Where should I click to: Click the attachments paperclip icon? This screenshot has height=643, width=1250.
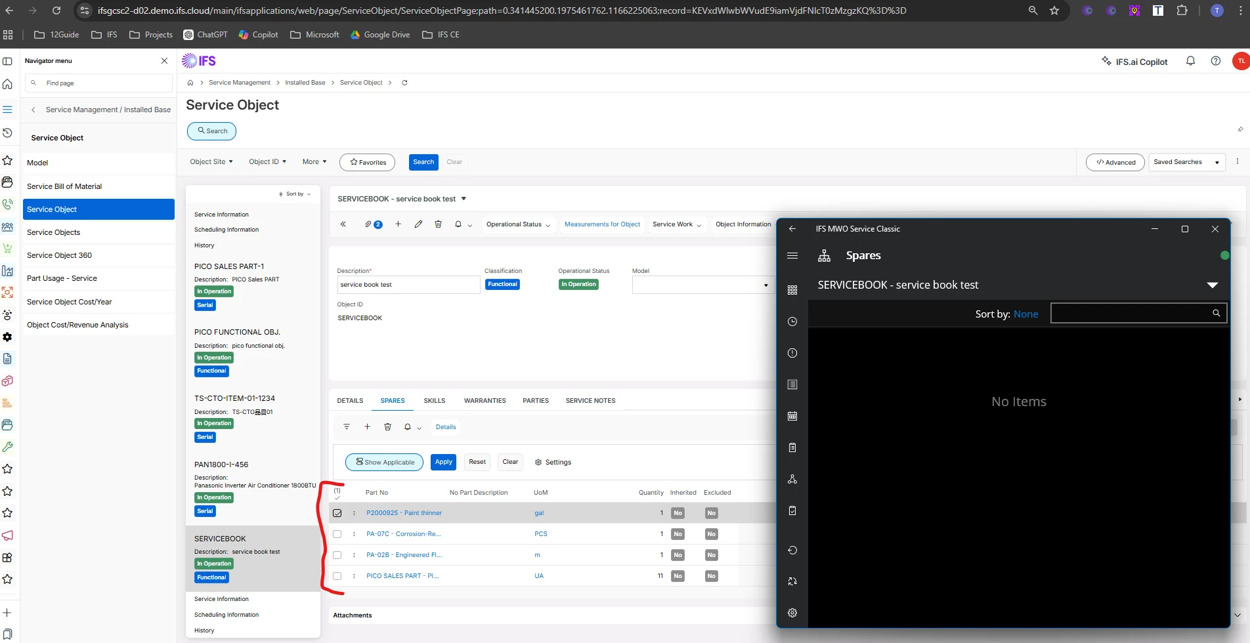368,224
